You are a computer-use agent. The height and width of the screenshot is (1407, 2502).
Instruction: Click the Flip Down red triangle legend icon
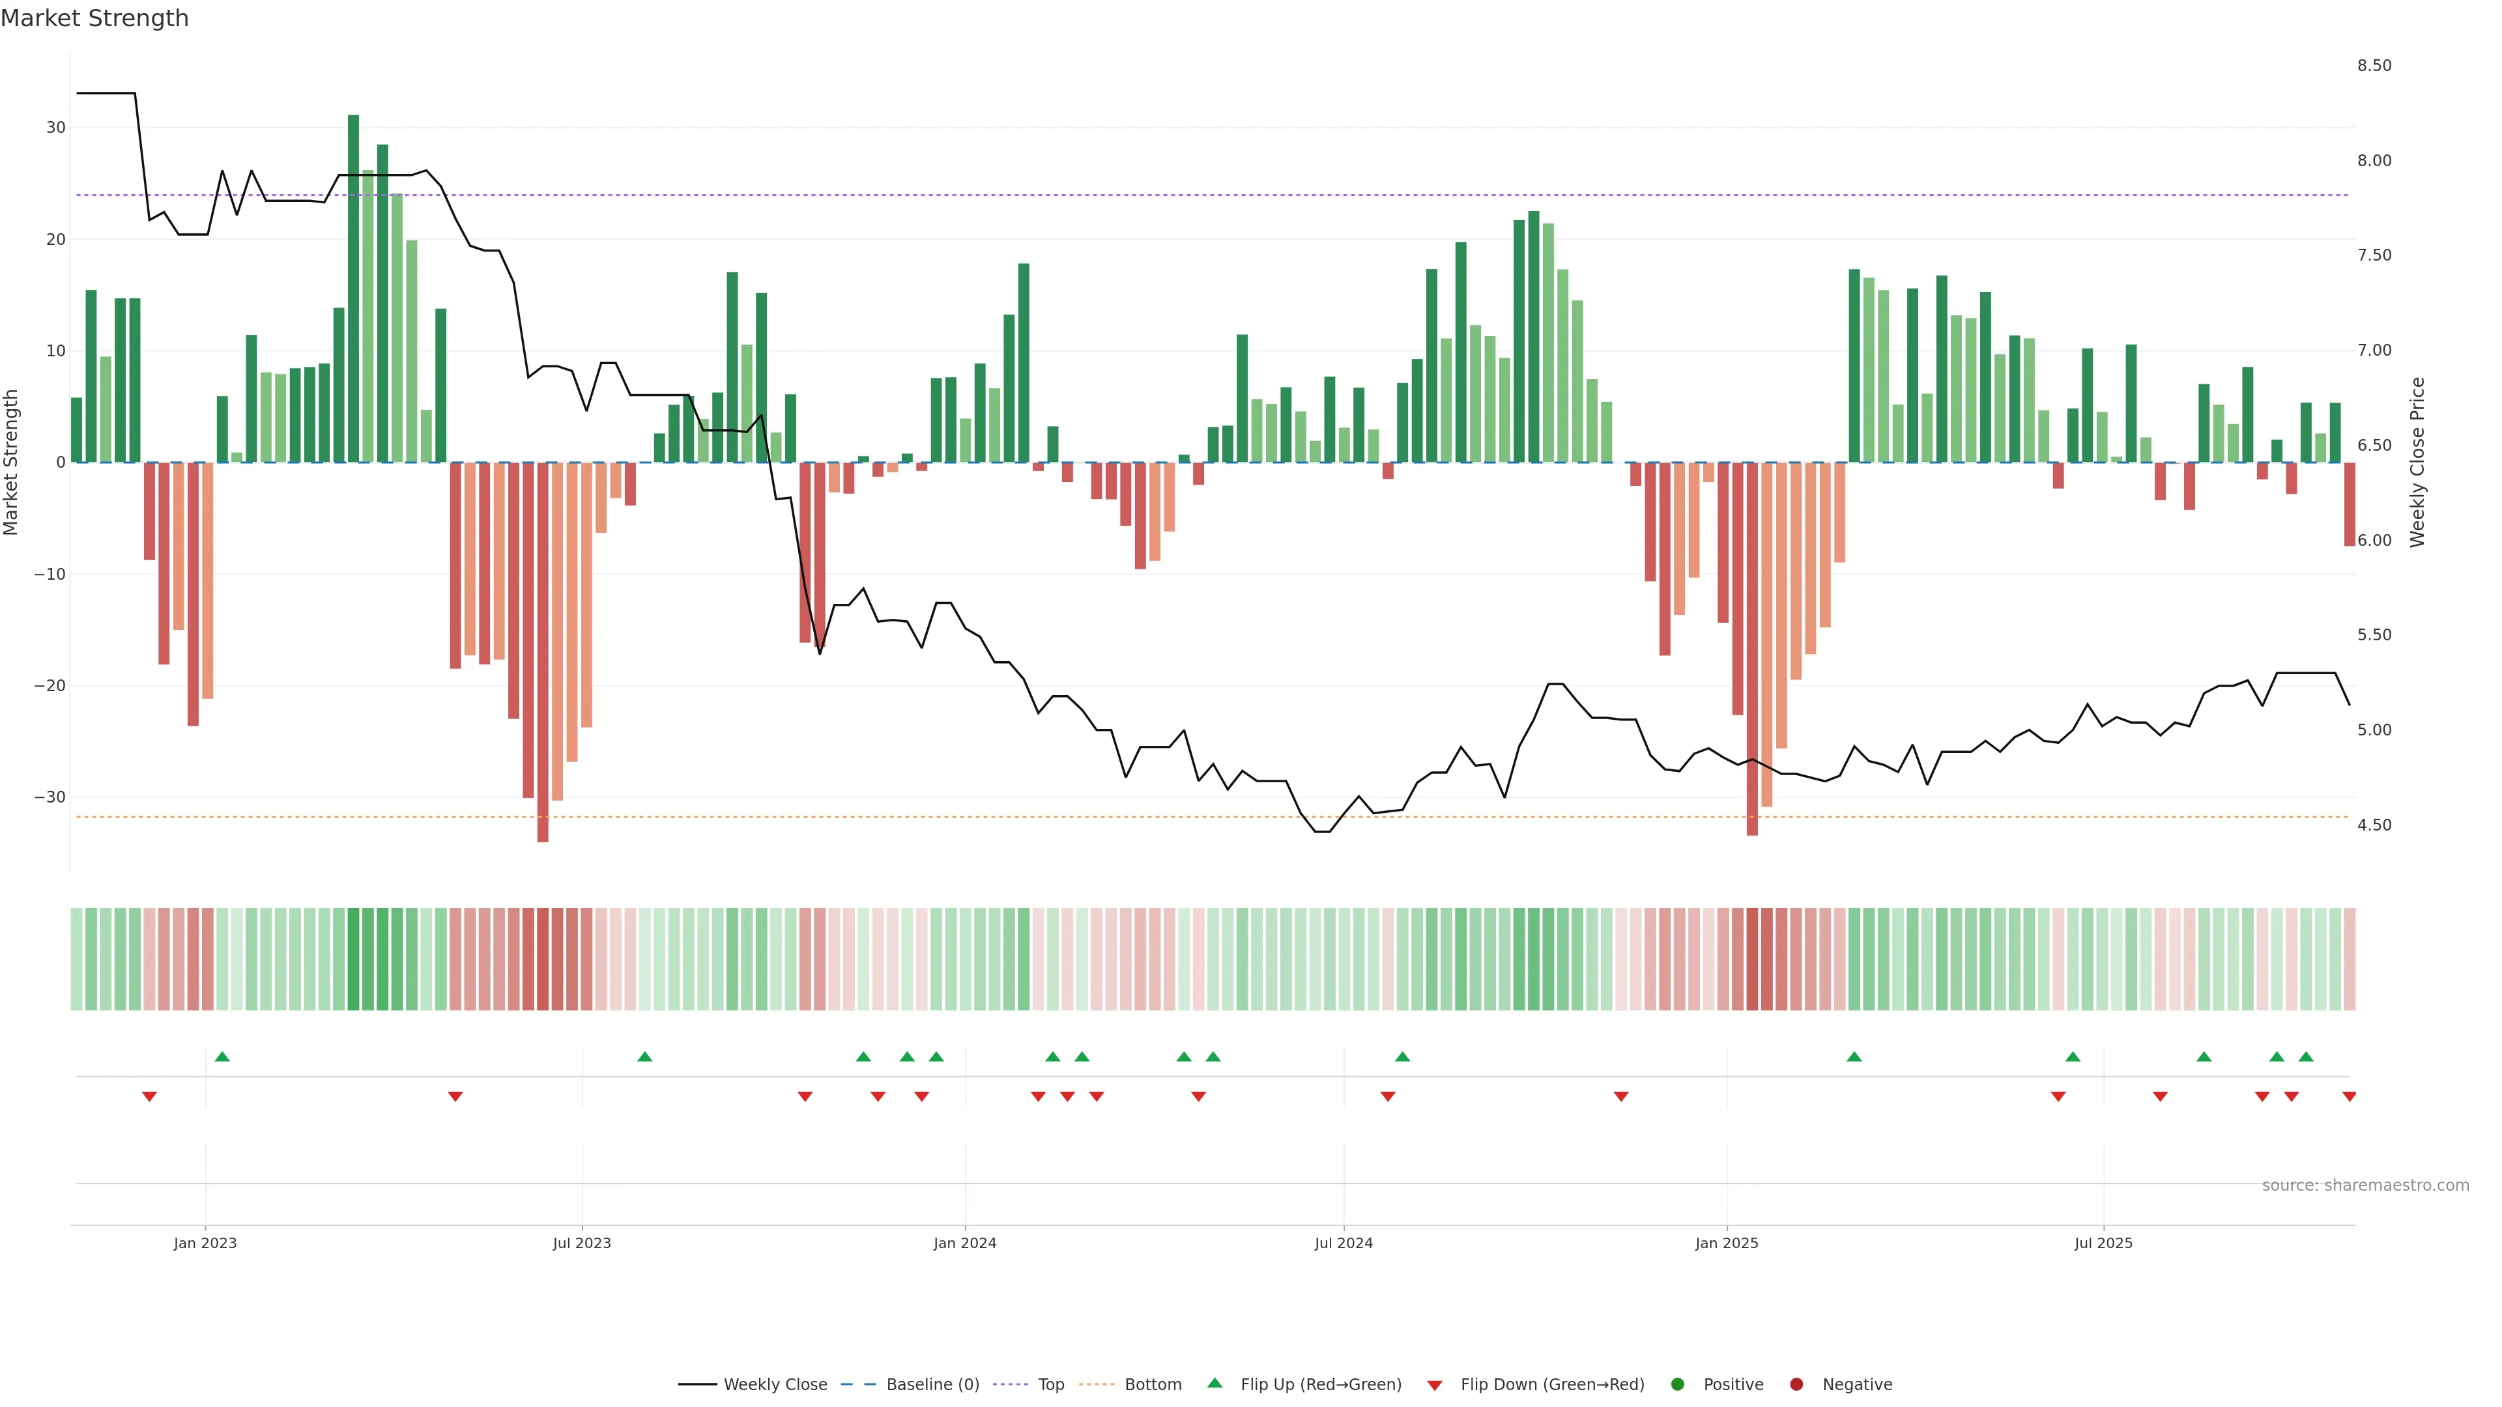pyautogui.click(x=1435, y=1385)
